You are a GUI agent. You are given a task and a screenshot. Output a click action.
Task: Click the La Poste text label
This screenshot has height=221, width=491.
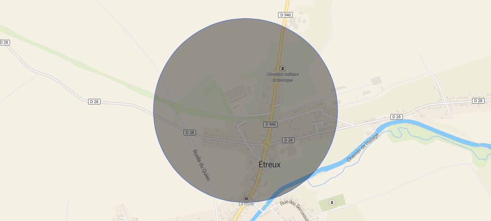tap(246, 204)
